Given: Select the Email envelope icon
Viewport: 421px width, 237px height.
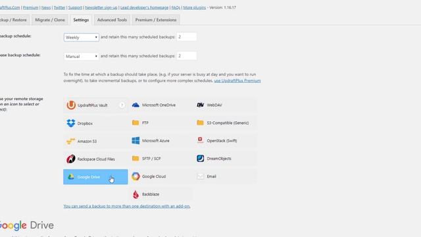Looking at the screenshot, I should (x=200, y=176).
